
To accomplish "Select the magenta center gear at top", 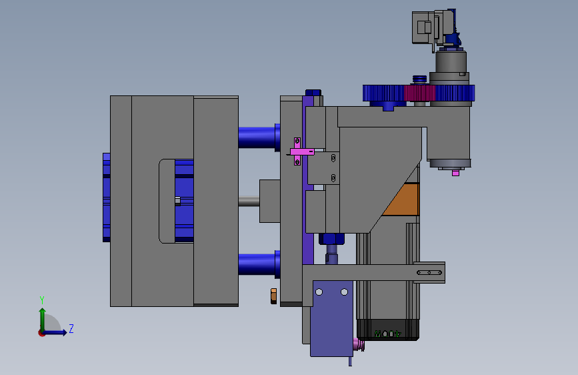I will [x=420, y=93].
